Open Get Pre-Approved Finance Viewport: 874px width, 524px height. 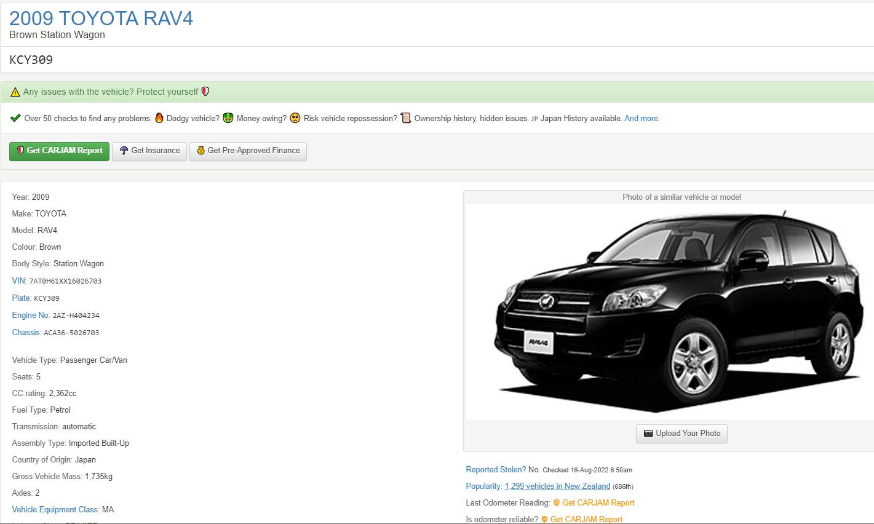click(248, 151)
